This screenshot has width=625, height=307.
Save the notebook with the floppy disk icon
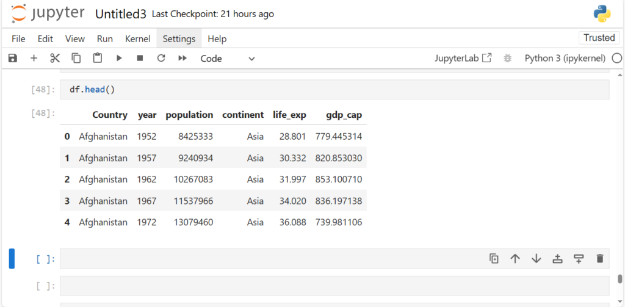pyautogui.click(x=13, y=58)
